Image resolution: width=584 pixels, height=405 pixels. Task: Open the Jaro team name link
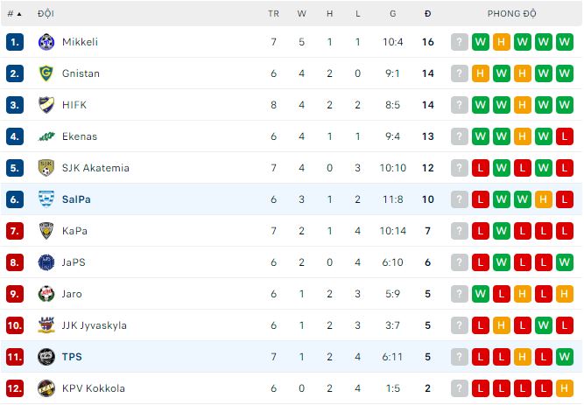(72, 294)
